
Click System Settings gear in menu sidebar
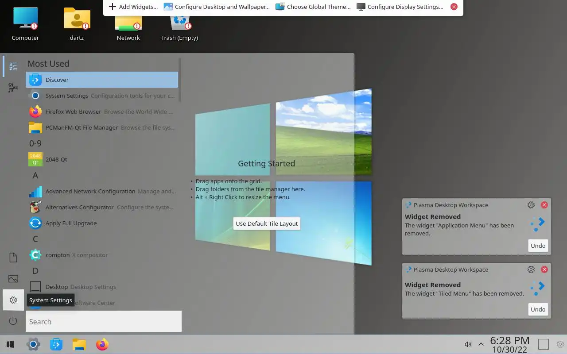click(13, 300)
